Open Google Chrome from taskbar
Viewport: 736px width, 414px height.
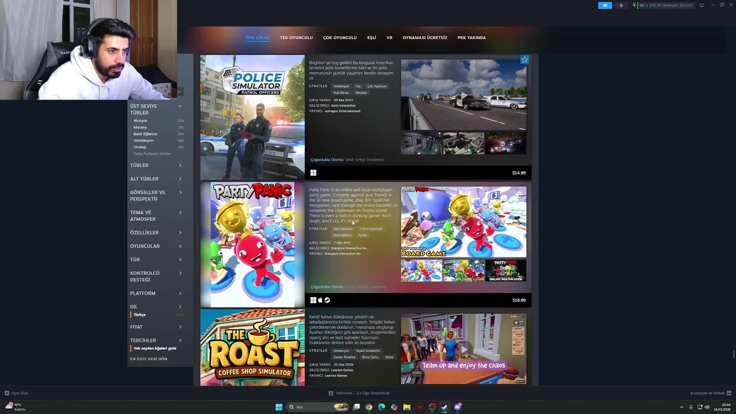coord(369,407)
